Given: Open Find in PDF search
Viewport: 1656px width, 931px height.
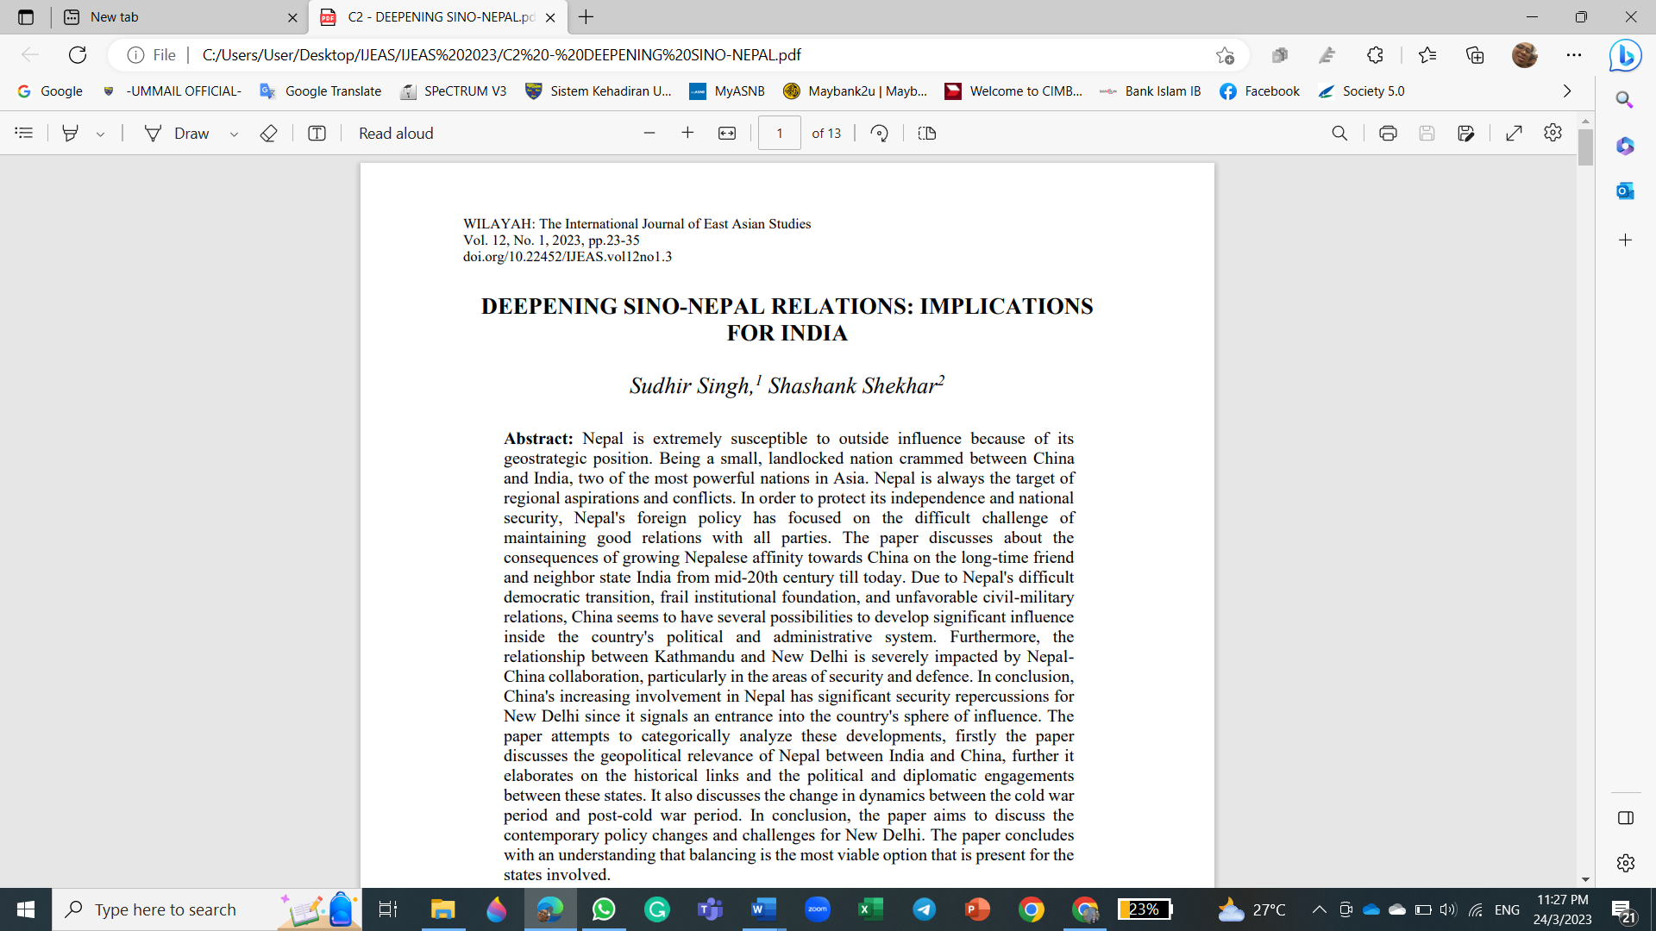Looking at the screenshot, I should tap(1339, 133).
